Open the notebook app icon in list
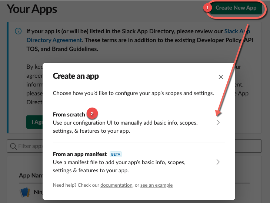Viewport: 270px width, 203px height. [26, 192]
